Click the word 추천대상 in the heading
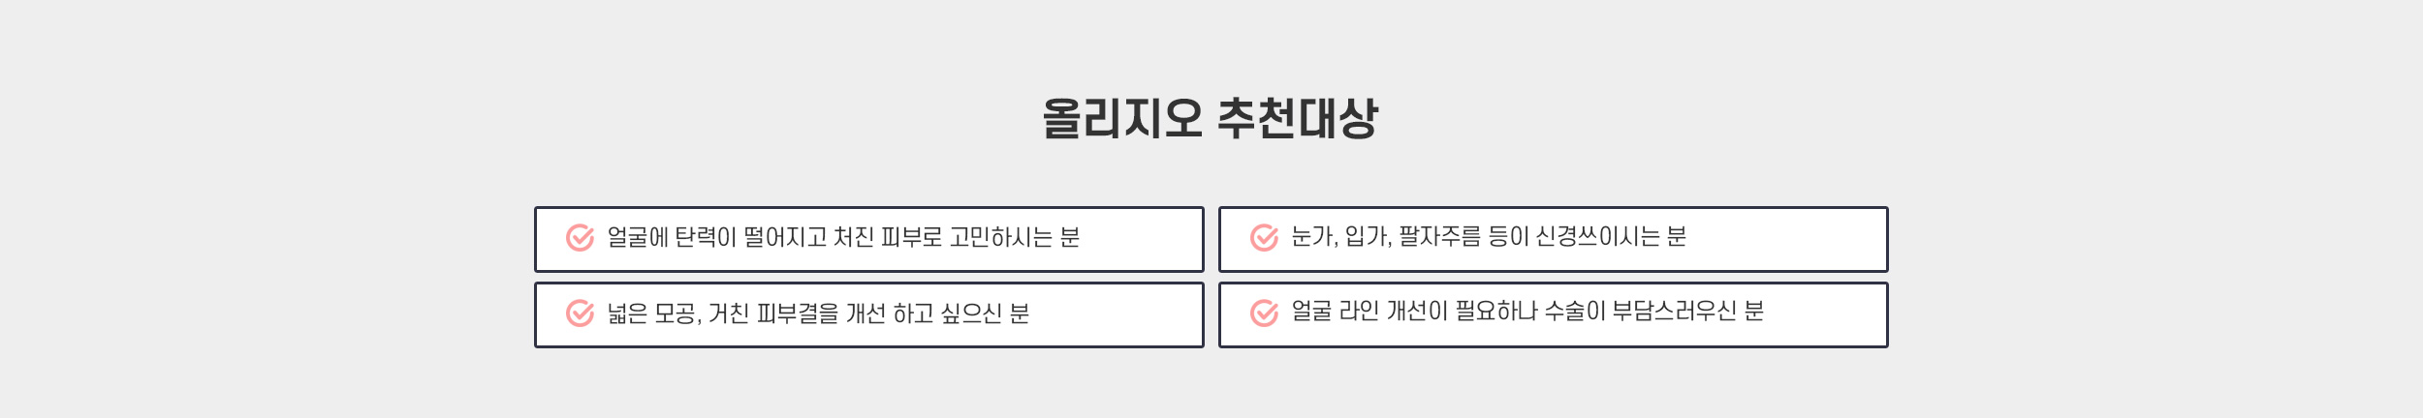This screenshot has width=2423, height=418. point(1298,118)
